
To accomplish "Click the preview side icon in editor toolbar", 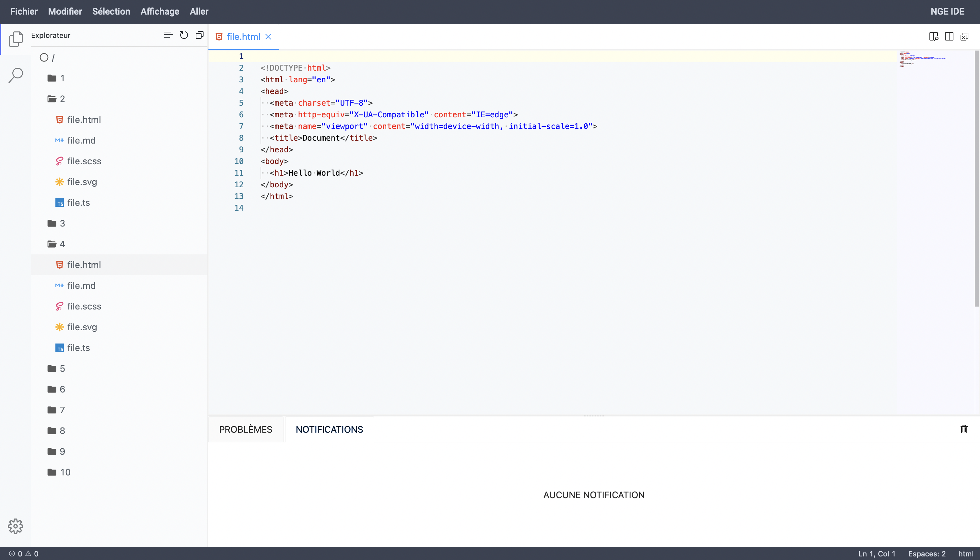I will pos(933,37).
